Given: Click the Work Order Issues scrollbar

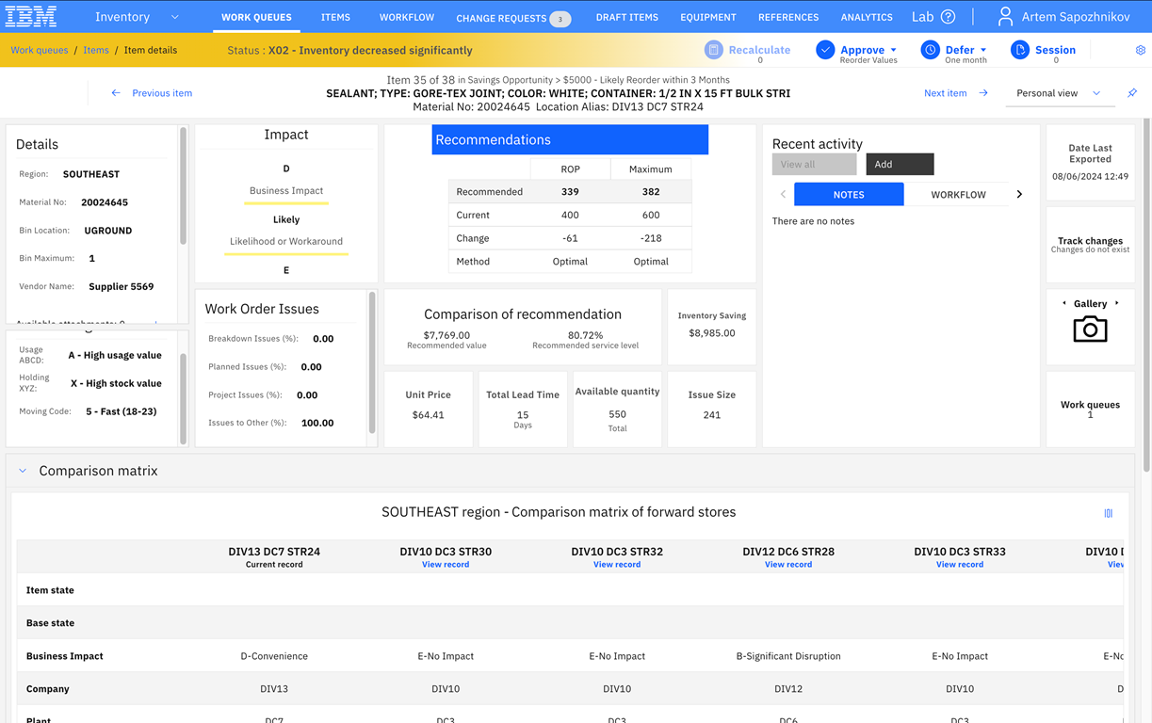Looking at the screenshot, I should coord(373,362).
